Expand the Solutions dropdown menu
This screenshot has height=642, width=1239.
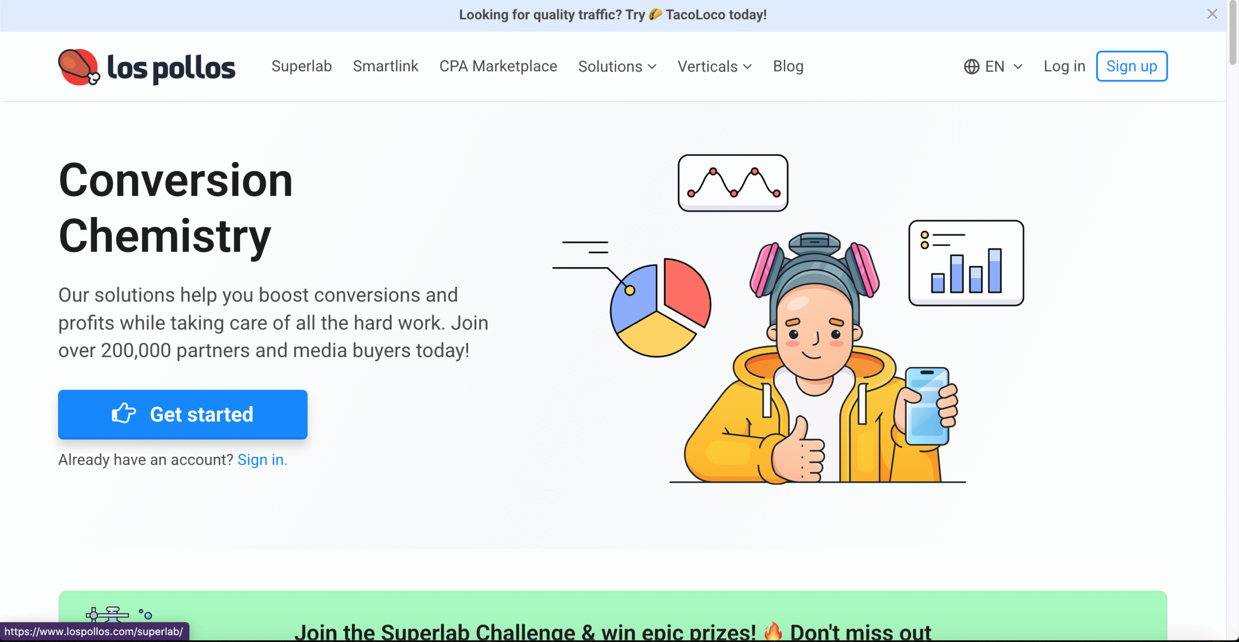pyautogui.click(x=617, y=67)
